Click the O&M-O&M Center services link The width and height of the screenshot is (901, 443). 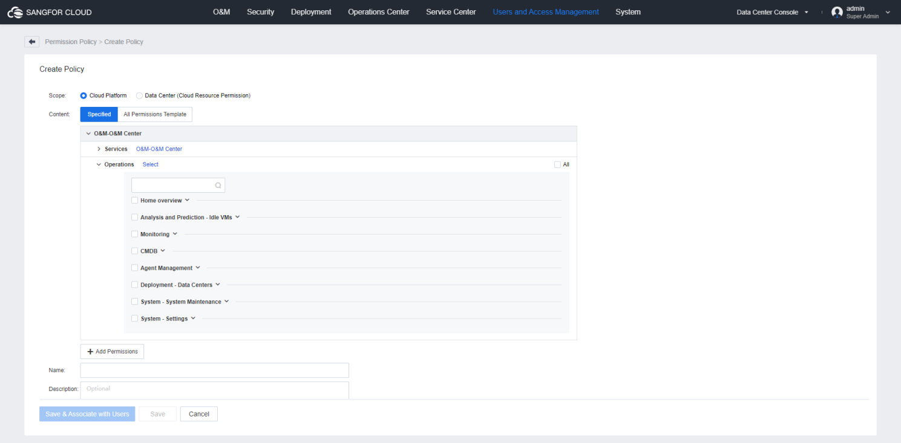click(x=159, y=149)
